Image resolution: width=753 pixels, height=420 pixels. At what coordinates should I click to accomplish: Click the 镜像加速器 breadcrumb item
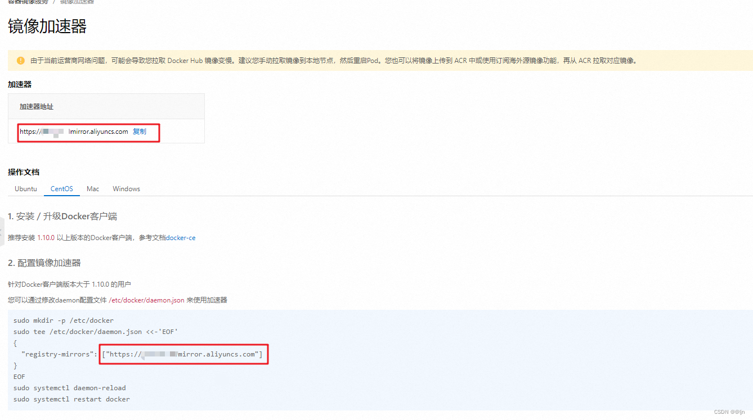pos(77,2)
